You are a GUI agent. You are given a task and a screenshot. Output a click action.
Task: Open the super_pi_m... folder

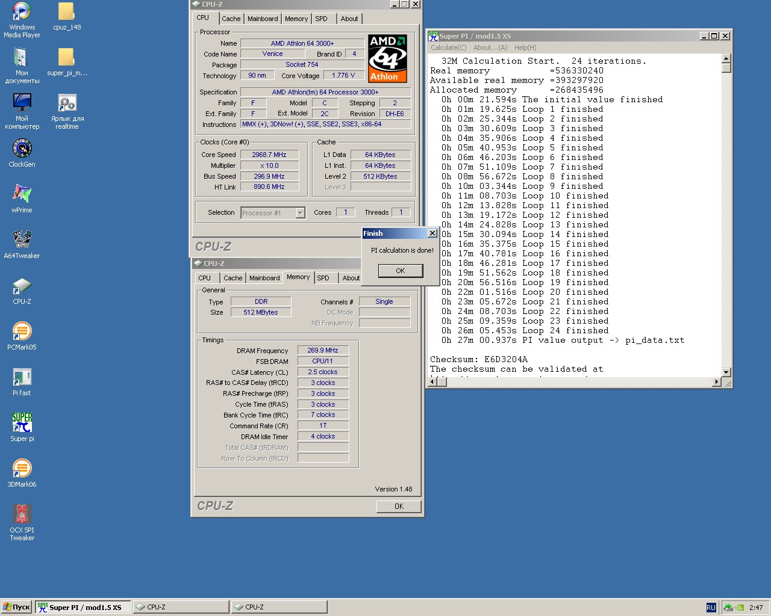(66, 62)
